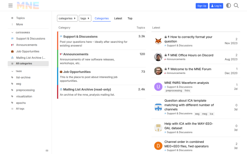Click the preprocessing tag on fNIRS topic
The height and width of the screenshot is (154, 247).
174,91
